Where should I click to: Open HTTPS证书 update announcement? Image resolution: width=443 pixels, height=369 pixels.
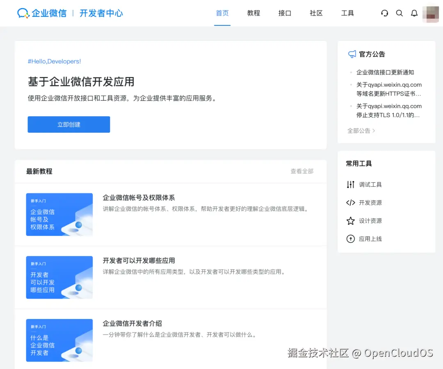click(x=389, y=89)
